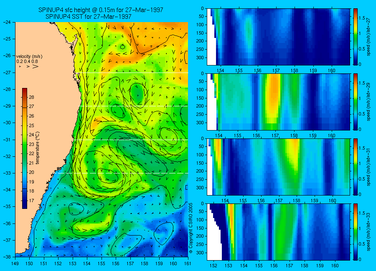Click the temperature colorbar on the SST map
This screenshot has height=271, width=376.
coord(25,148)
